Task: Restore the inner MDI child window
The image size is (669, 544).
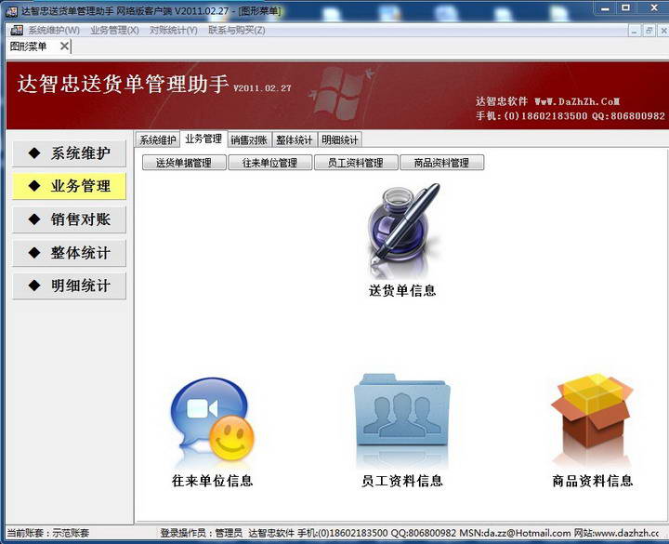Action: pos(649,31)
